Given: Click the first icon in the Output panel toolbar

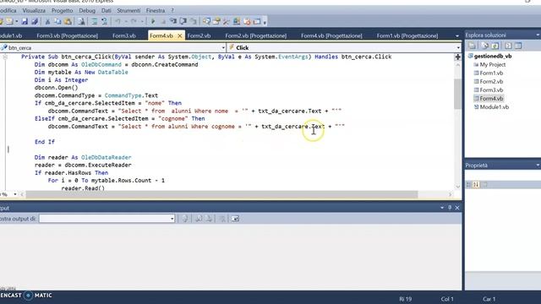Looking at the screenshot, I should 185,219.
